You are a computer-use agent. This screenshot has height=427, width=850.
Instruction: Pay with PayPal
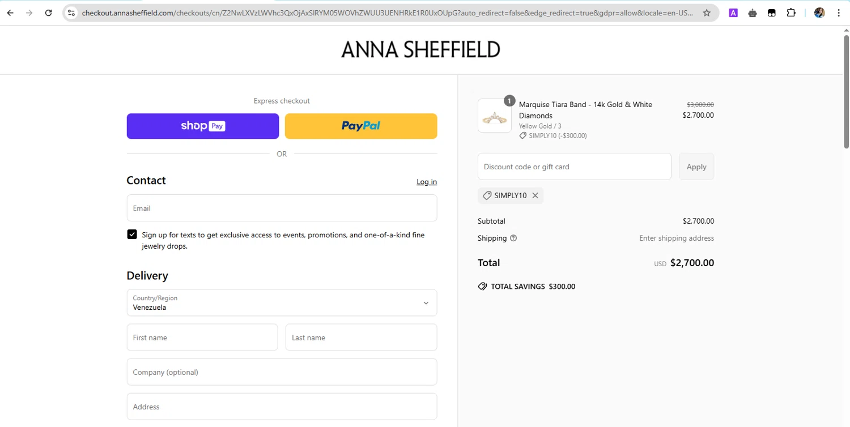(x=361, y=126)
